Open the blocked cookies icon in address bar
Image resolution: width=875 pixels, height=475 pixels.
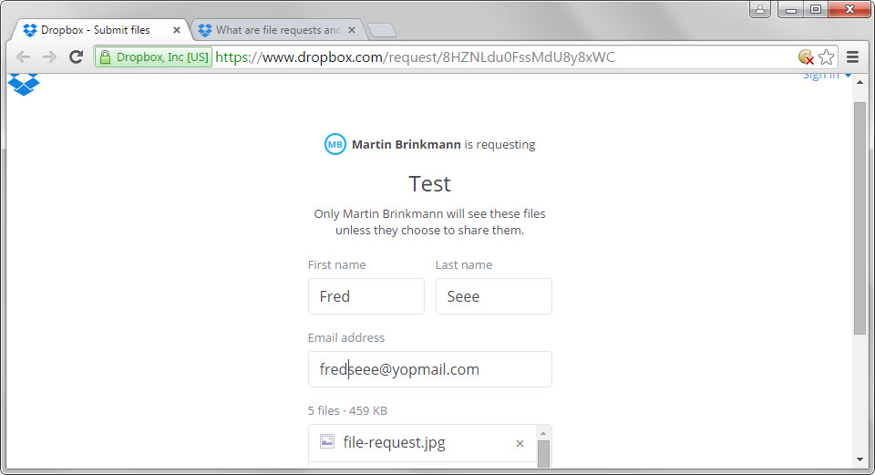[806, 57]
